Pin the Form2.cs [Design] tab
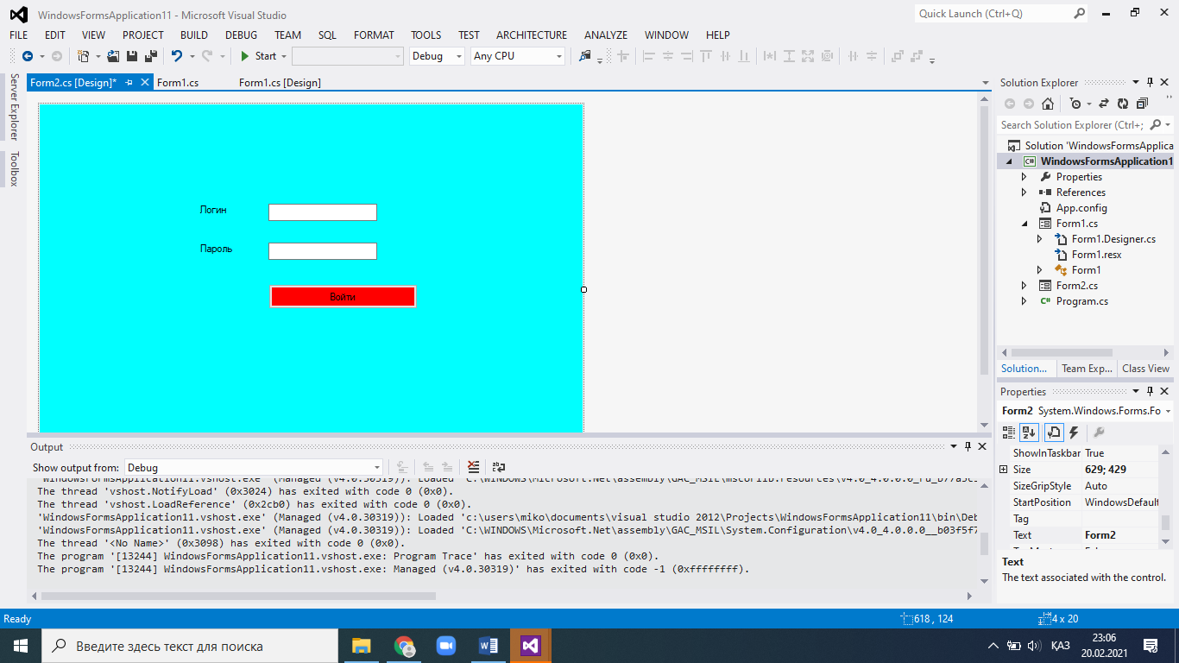Screen dimensions: 1179x663 [x=129, y=83]
